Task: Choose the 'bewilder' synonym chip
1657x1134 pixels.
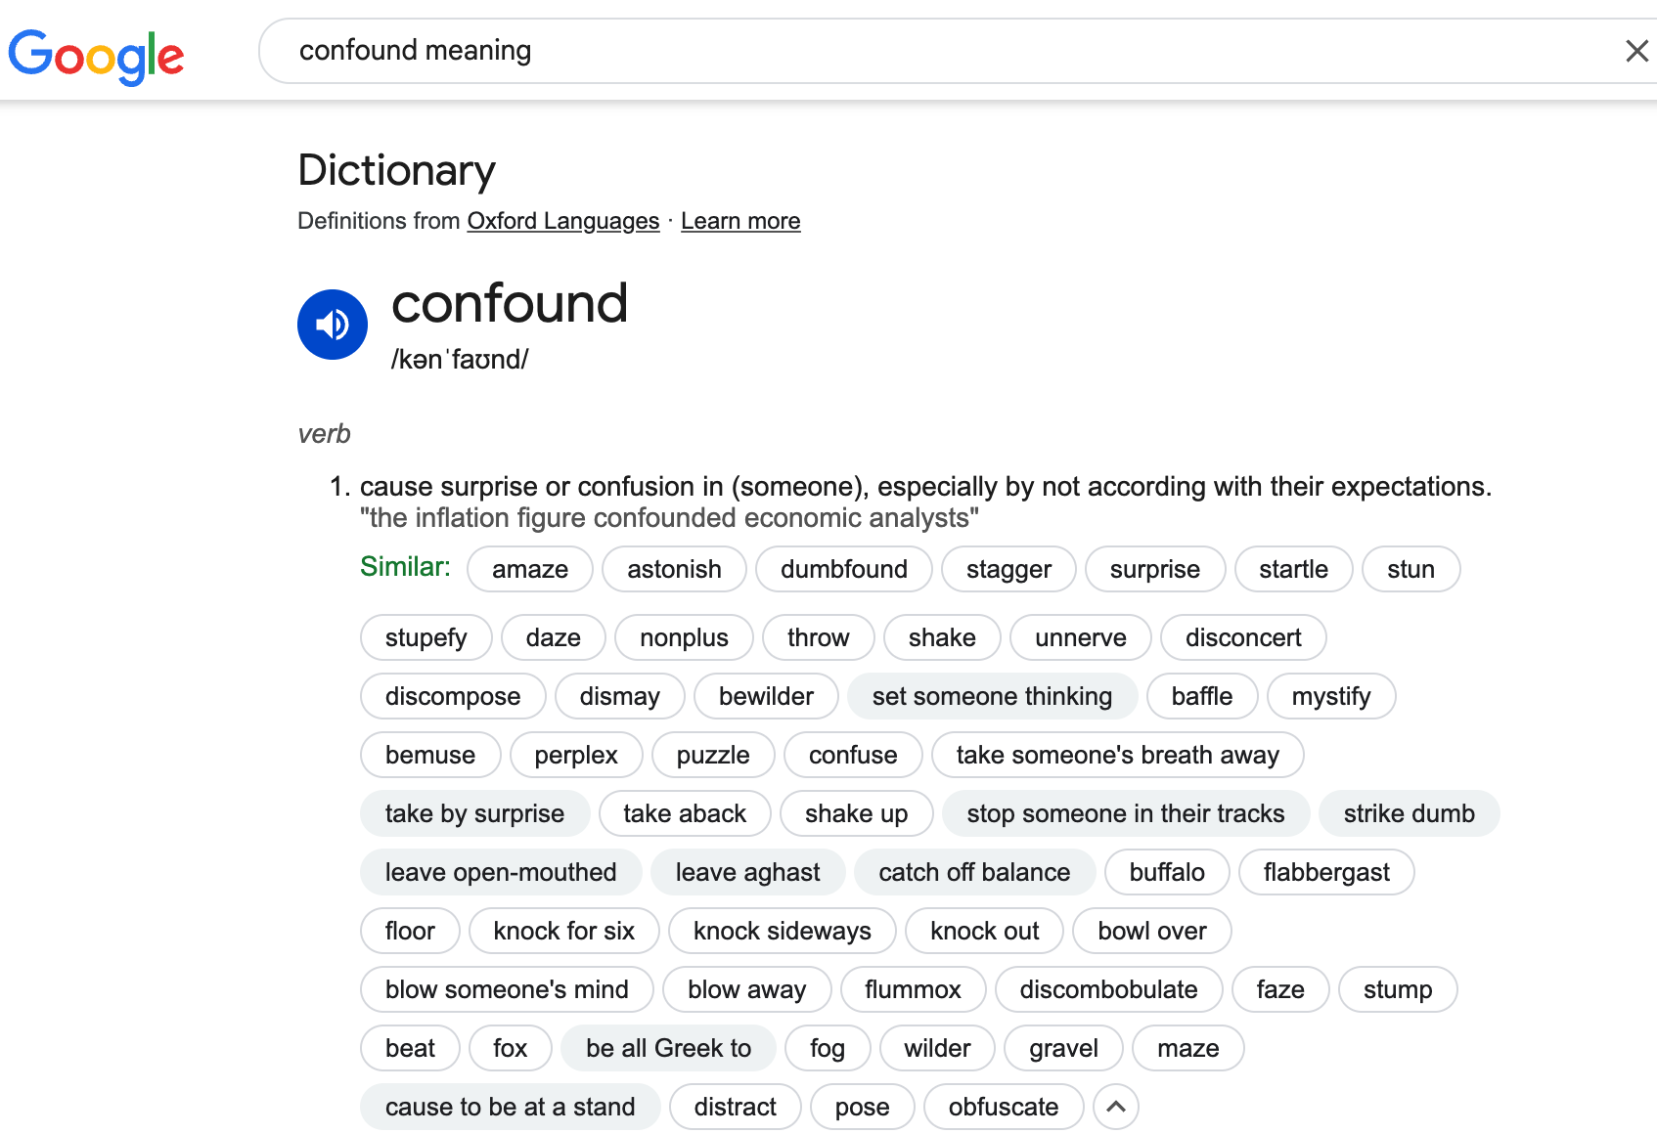Action: (x=766, y=696)
